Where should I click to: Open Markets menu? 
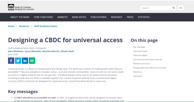pos(62,17)
